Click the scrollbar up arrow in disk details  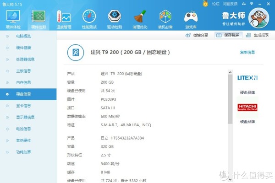point(230,72)
